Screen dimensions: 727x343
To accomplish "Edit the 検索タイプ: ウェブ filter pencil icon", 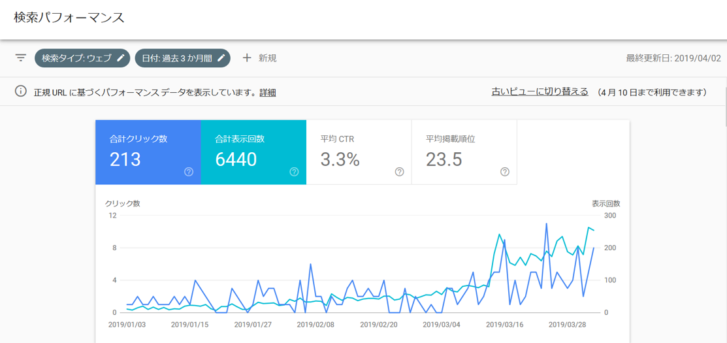I will 121,58.
